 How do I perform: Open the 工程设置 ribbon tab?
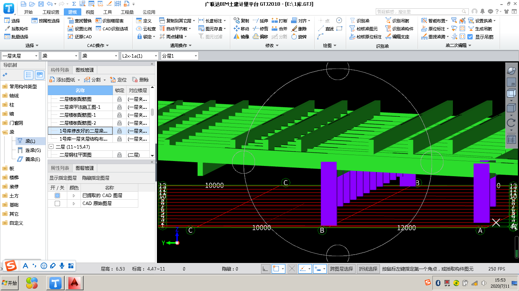[x=51, y=12]
